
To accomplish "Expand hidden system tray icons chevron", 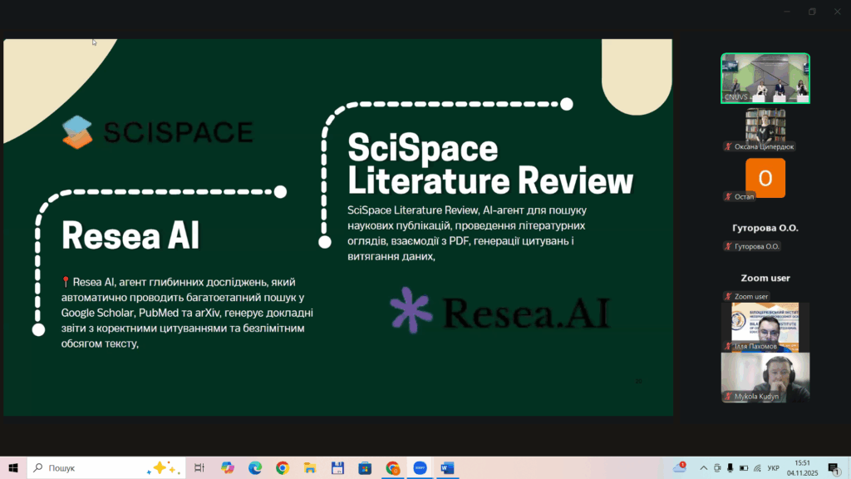I will 703,468.
